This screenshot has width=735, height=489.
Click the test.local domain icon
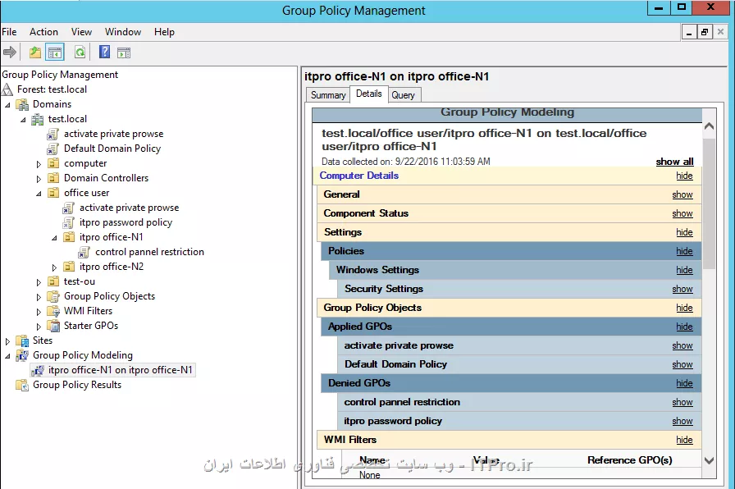pos(38,119)
